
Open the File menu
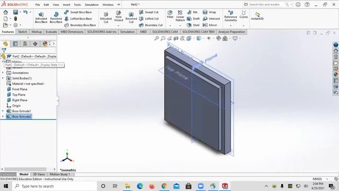(x=38, y=5)
